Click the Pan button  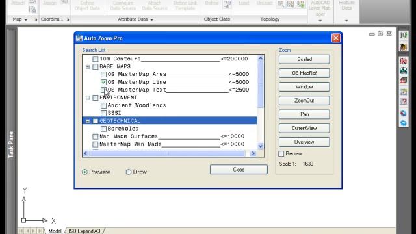[304, 114]
